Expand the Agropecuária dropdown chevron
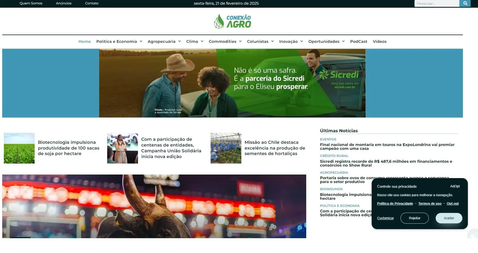The image size is (478, 253). point(179,41)
